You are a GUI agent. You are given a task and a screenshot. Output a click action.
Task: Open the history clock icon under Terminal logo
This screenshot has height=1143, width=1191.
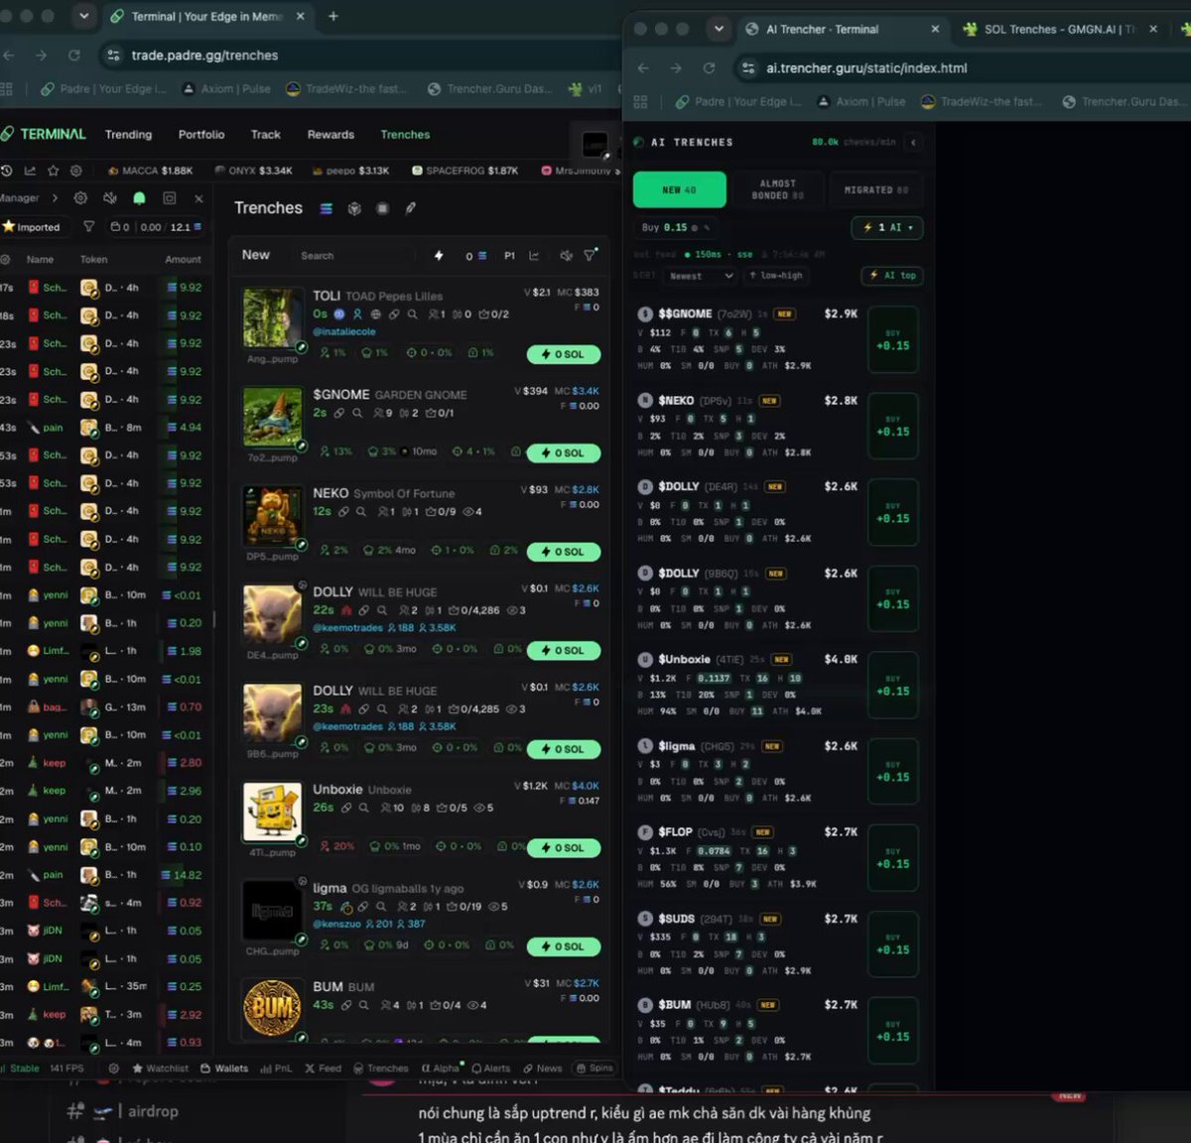(7, 171)
